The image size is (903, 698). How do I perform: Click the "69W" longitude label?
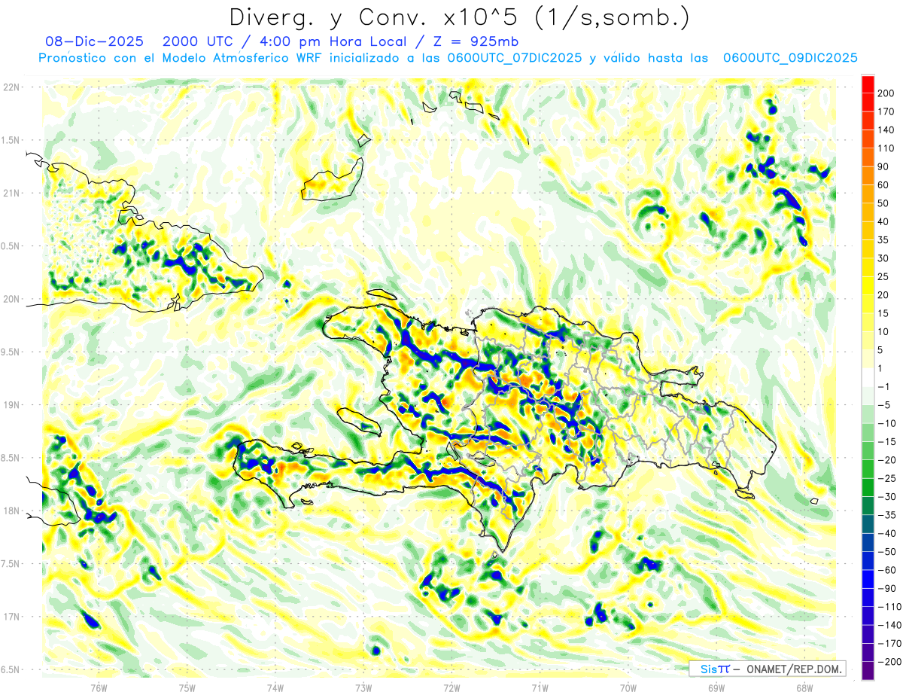coord(716,687)
